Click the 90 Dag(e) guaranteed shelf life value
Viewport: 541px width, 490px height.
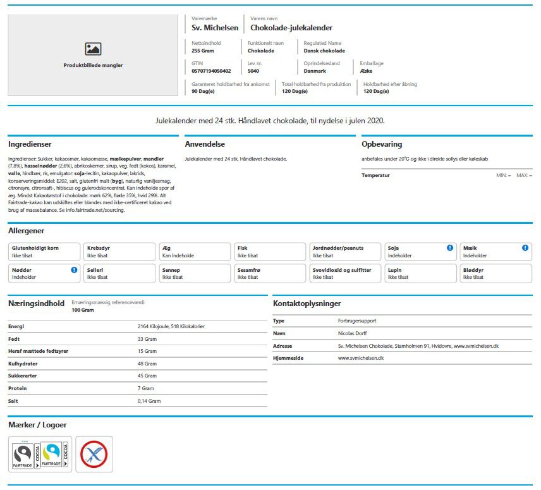pyautogui.click(x=203, y=92)
